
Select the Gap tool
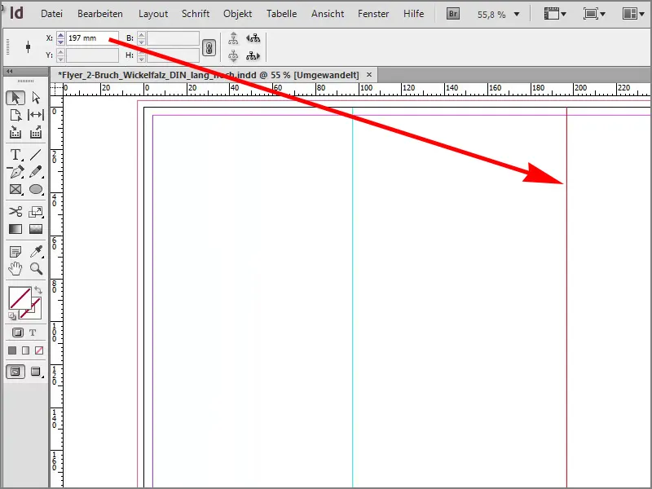point(36,115)
